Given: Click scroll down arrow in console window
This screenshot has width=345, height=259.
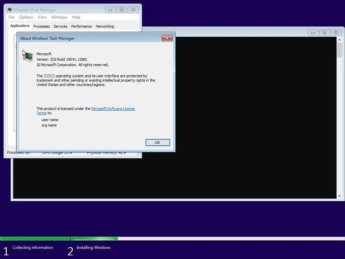Looking at the screenshot, I should point(339,196).
